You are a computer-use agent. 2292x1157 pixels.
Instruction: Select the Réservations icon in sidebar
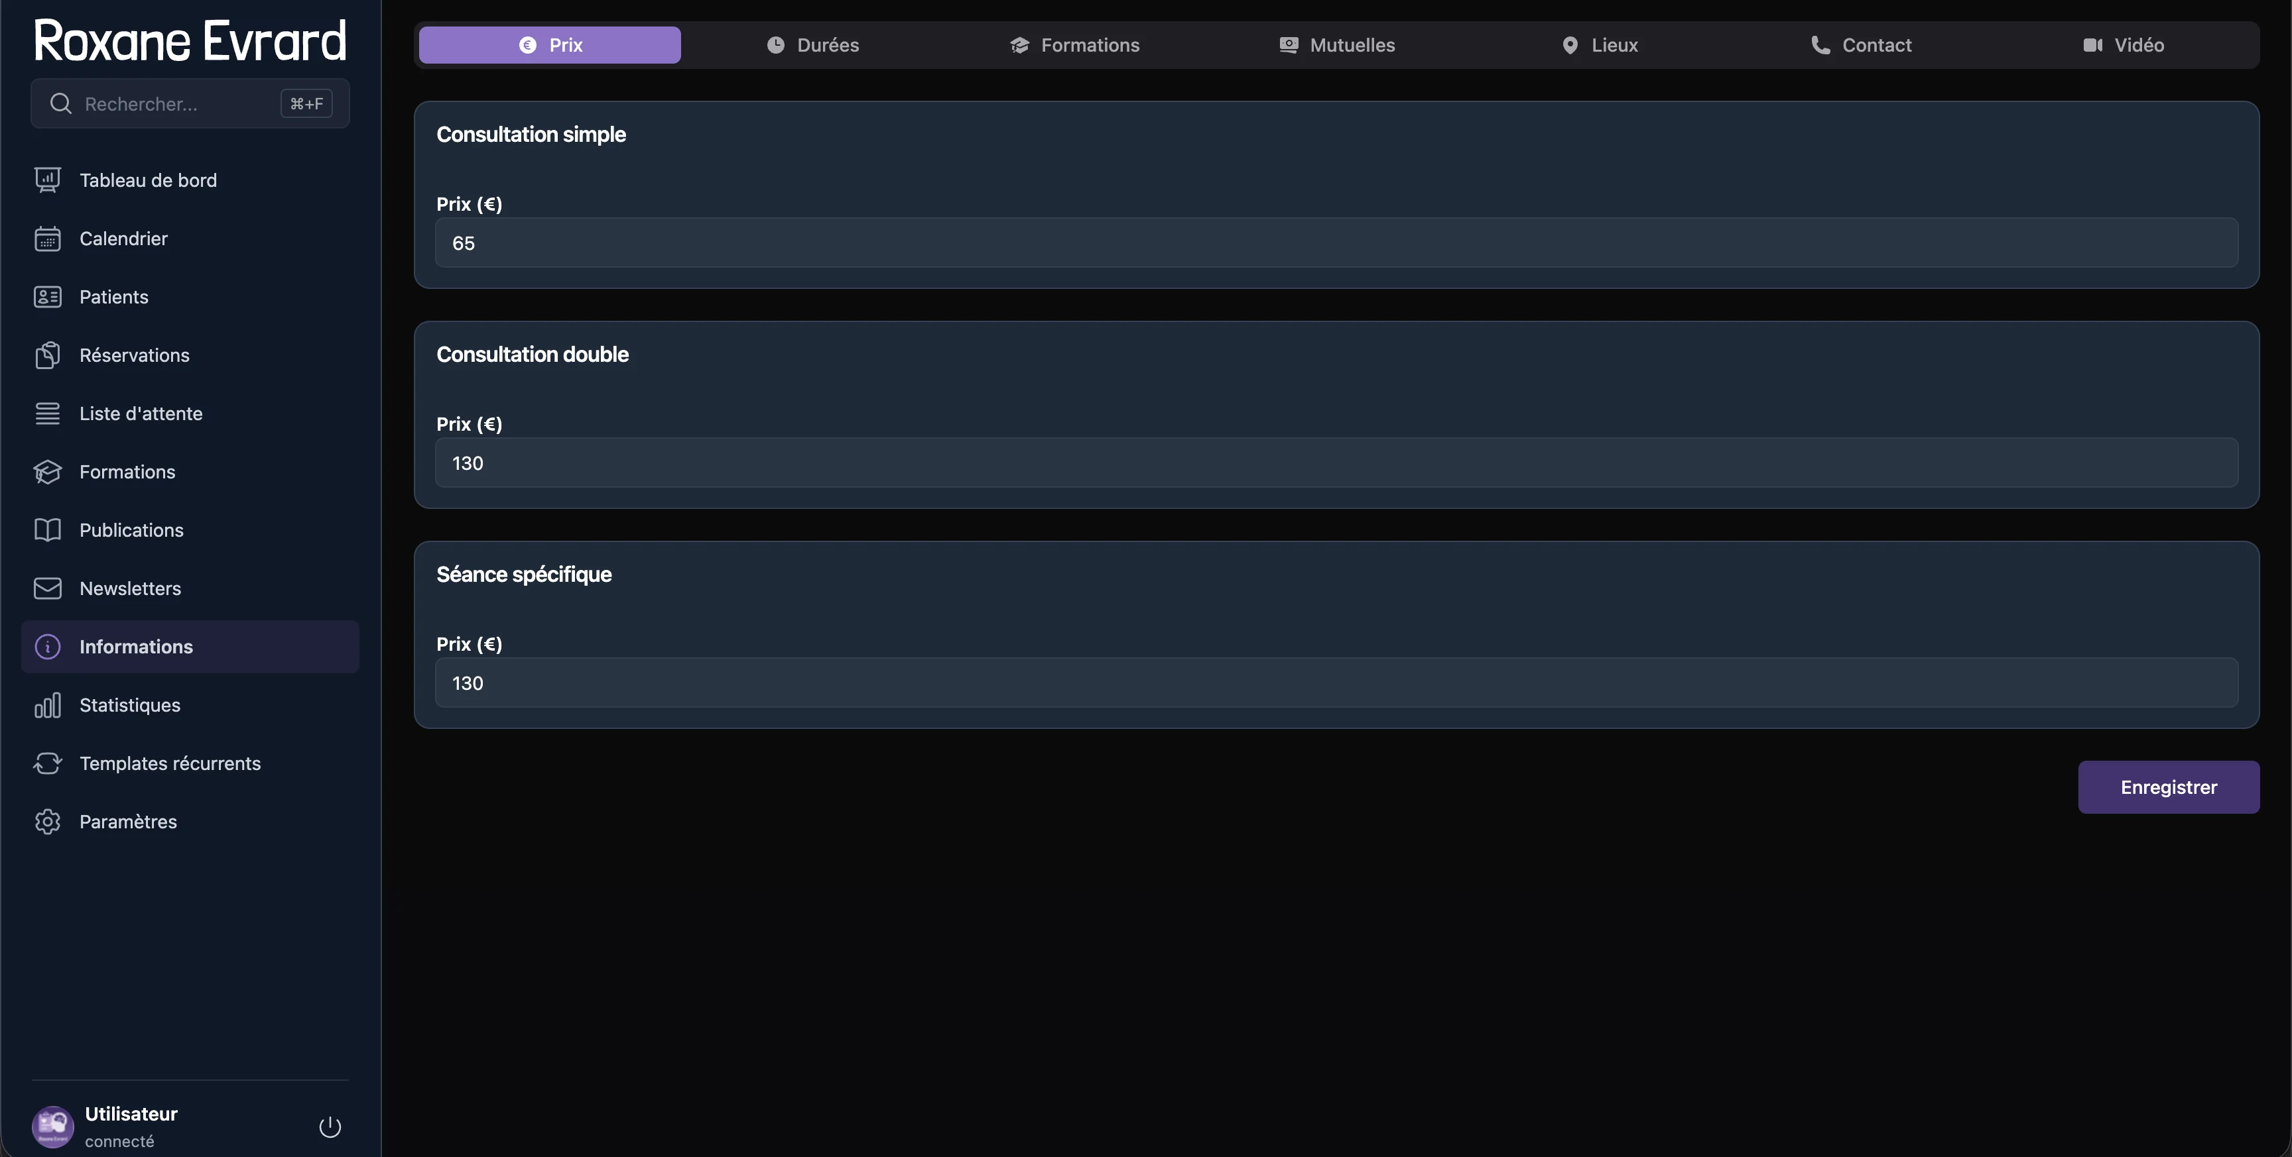pos(47,354)
